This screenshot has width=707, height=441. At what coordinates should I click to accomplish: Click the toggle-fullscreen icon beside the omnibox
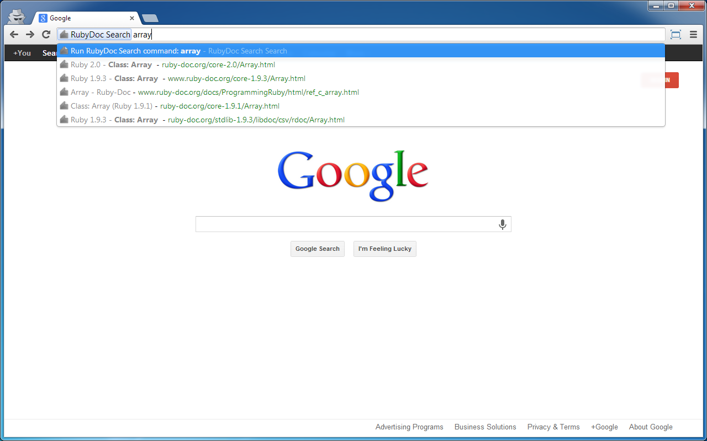(x=676, y=34)
